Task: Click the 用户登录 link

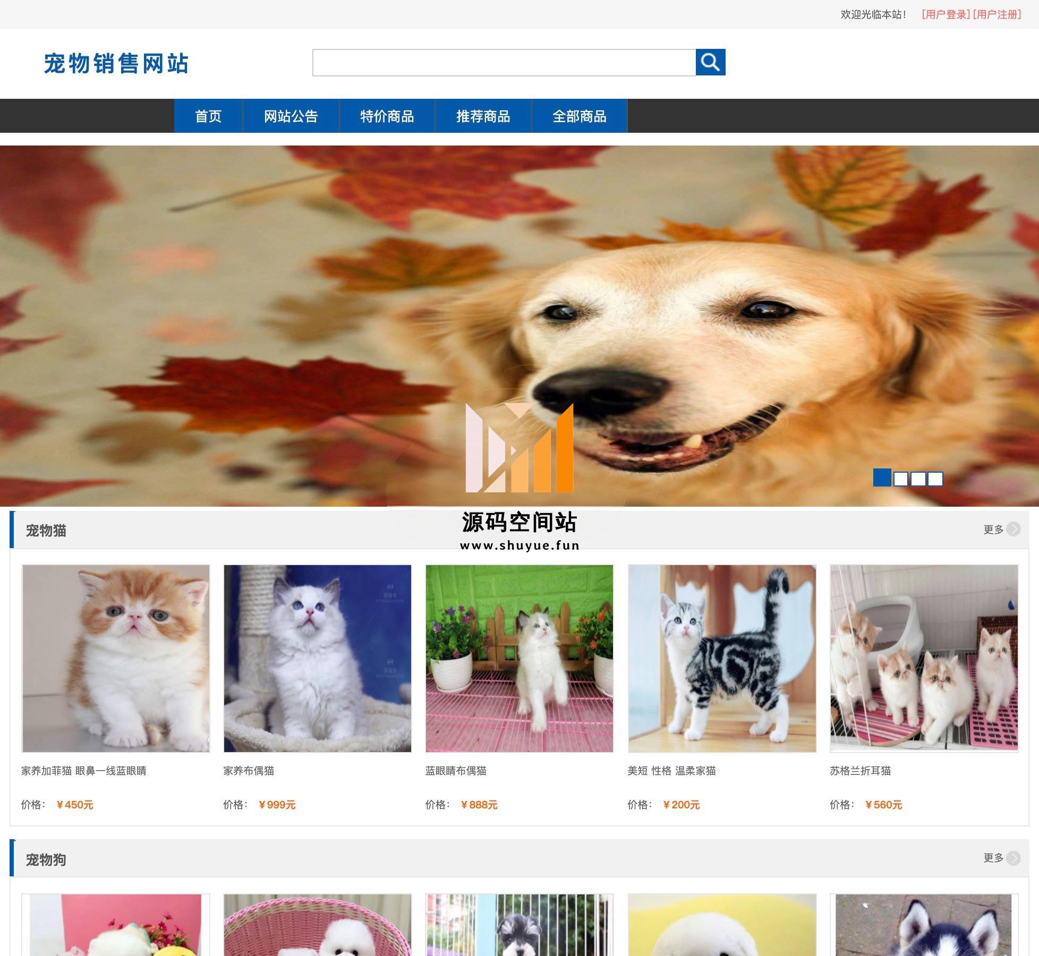Action: (x=946, y=14)
